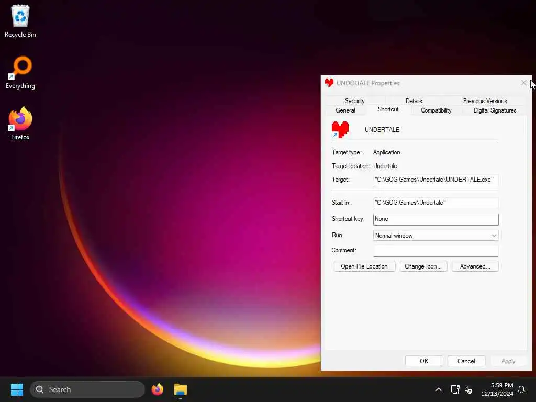
Task: Open the Advanced... shortcut settings
Action: coord(475,266)
